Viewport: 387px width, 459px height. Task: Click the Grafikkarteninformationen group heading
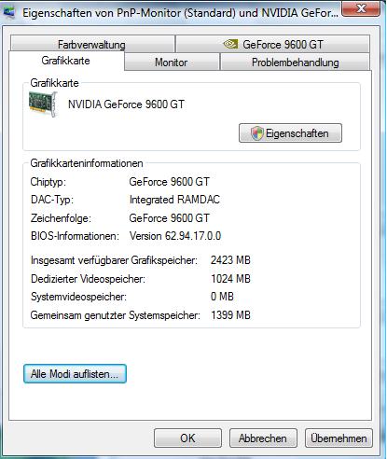point(87,163)
